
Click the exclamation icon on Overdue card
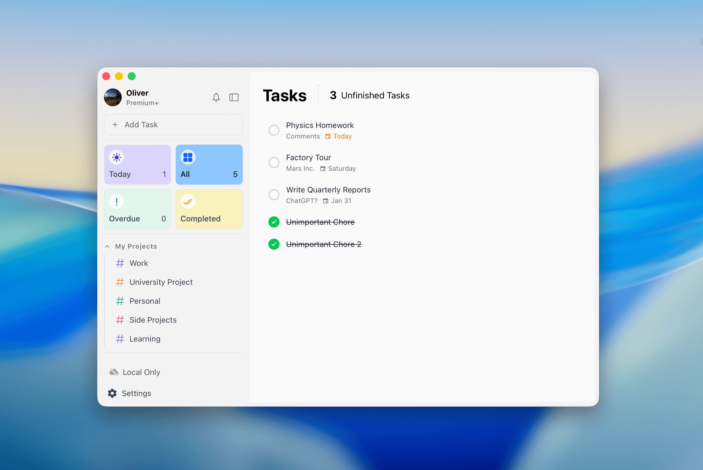[x=116, y=202]
